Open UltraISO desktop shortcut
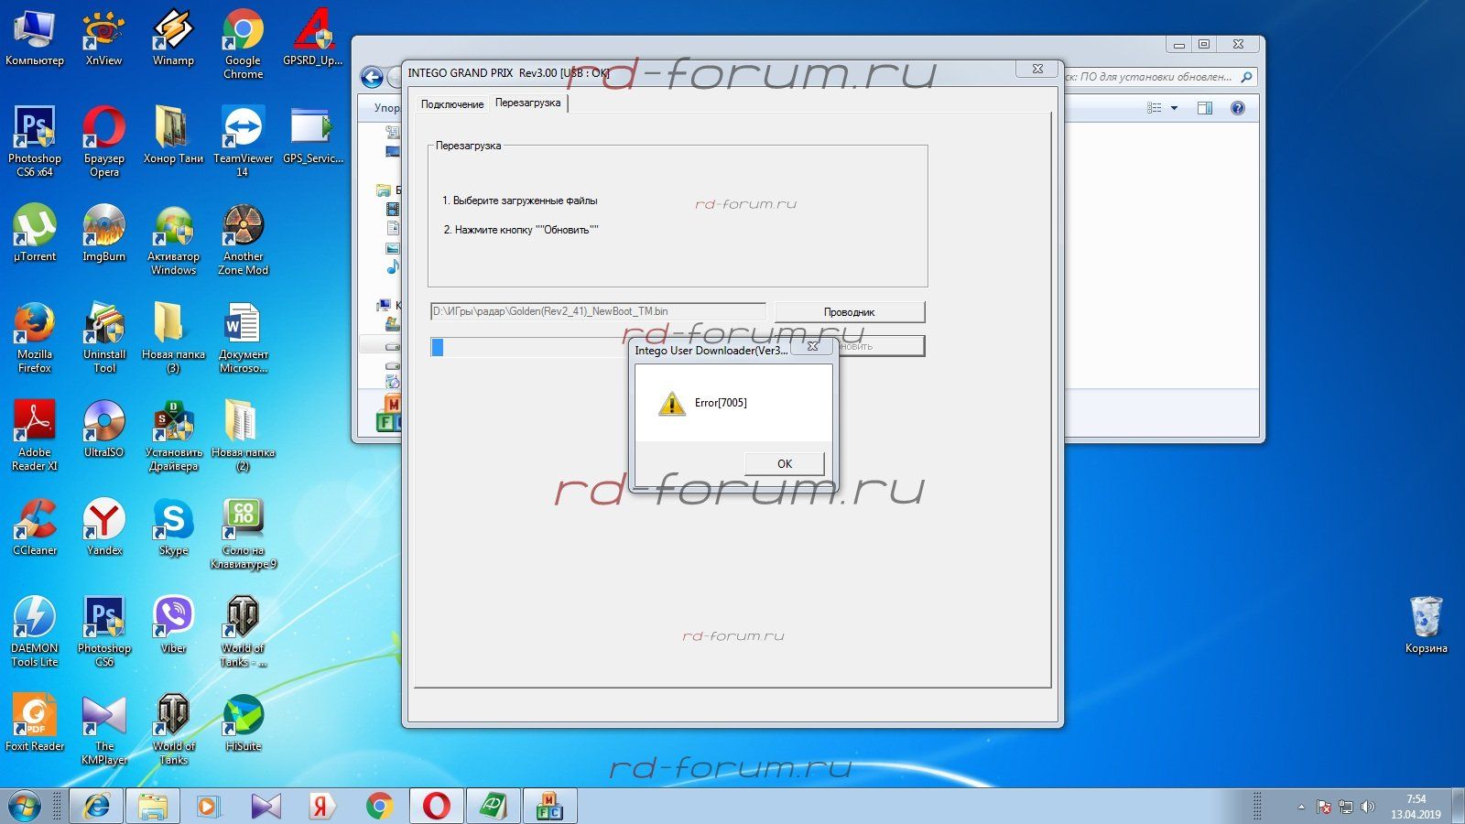Screen dimensions: 1465x824 tap(103, 429)
